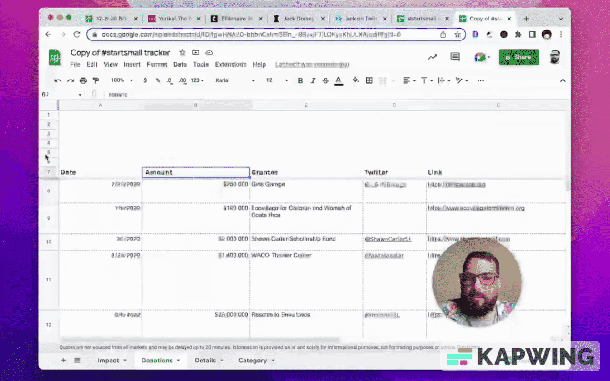Toggle bold formatting

click(x=300, y=80)
